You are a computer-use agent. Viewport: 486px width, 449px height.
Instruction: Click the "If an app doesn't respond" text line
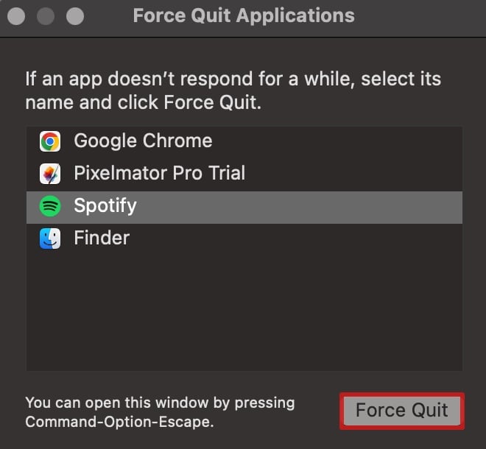233,79
